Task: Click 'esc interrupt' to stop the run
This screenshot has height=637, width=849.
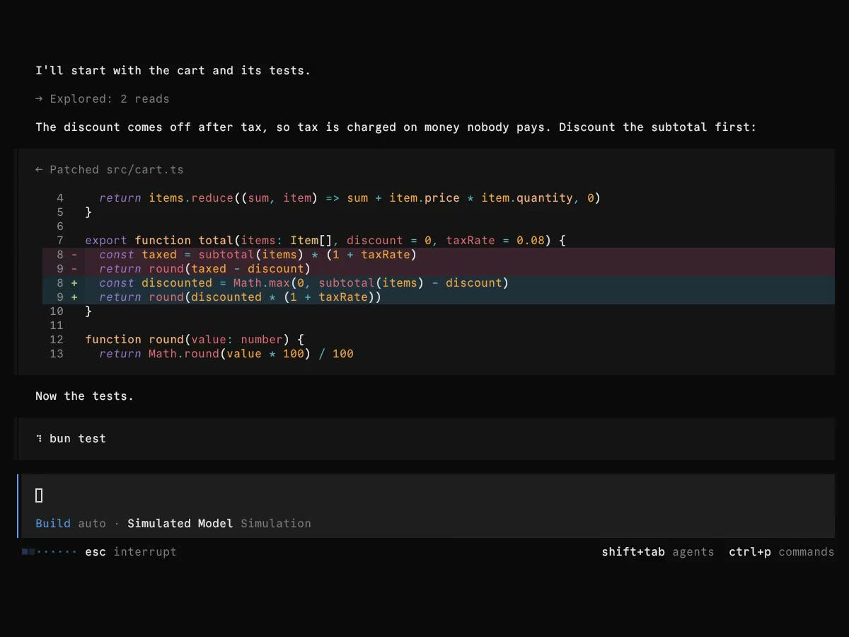Action: tap(131, 552)
